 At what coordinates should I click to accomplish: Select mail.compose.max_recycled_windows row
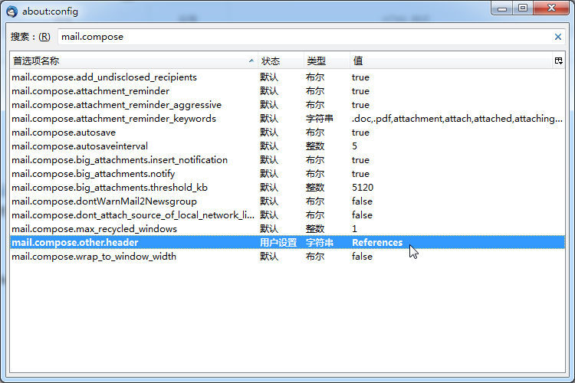pyautogui.click(x=287, y=229)
